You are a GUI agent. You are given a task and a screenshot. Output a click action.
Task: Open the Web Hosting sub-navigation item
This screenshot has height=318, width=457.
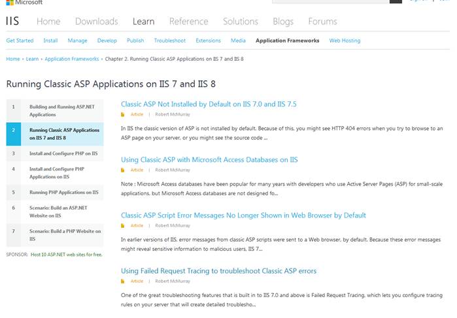(x=345, y=40)
